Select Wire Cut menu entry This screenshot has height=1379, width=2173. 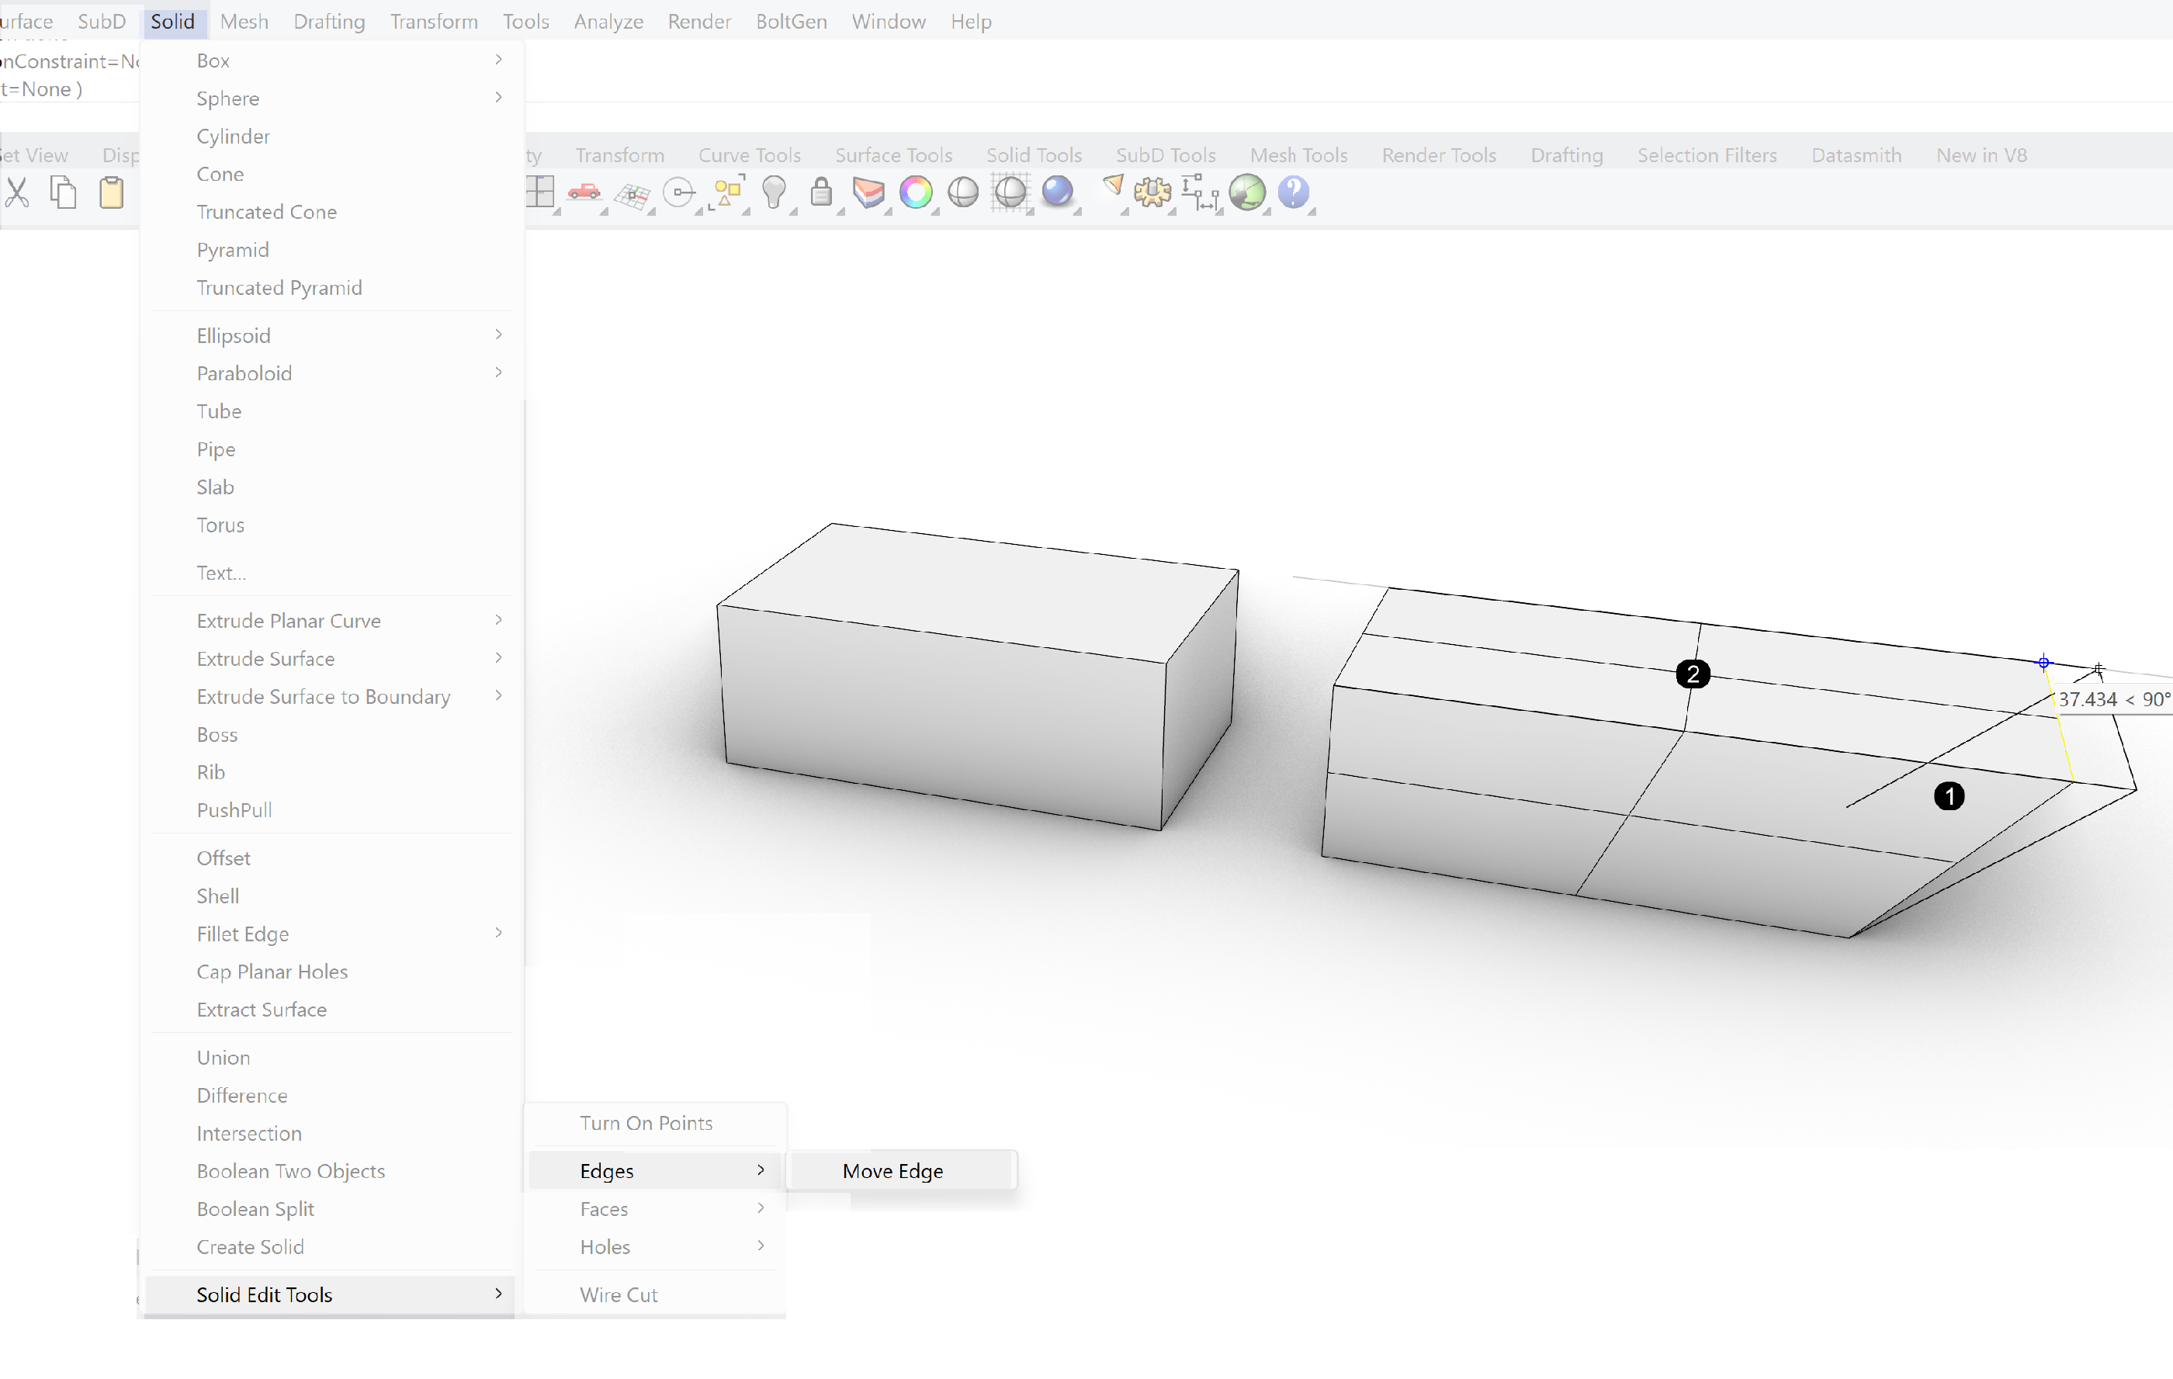point(619,1294)
